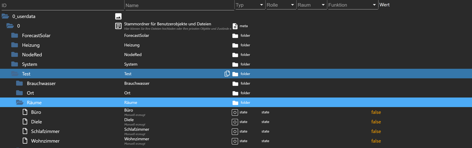Click the image icon in 0_userdata row

point(118,16)
